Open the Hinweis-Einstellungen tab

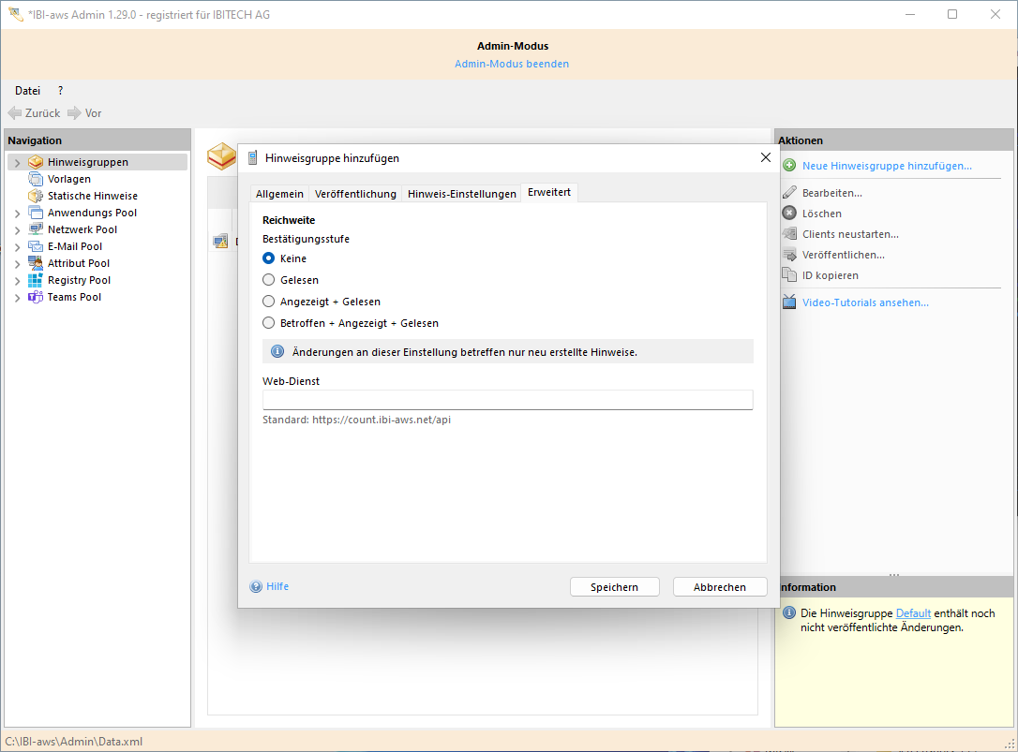[x=461, y=194]
